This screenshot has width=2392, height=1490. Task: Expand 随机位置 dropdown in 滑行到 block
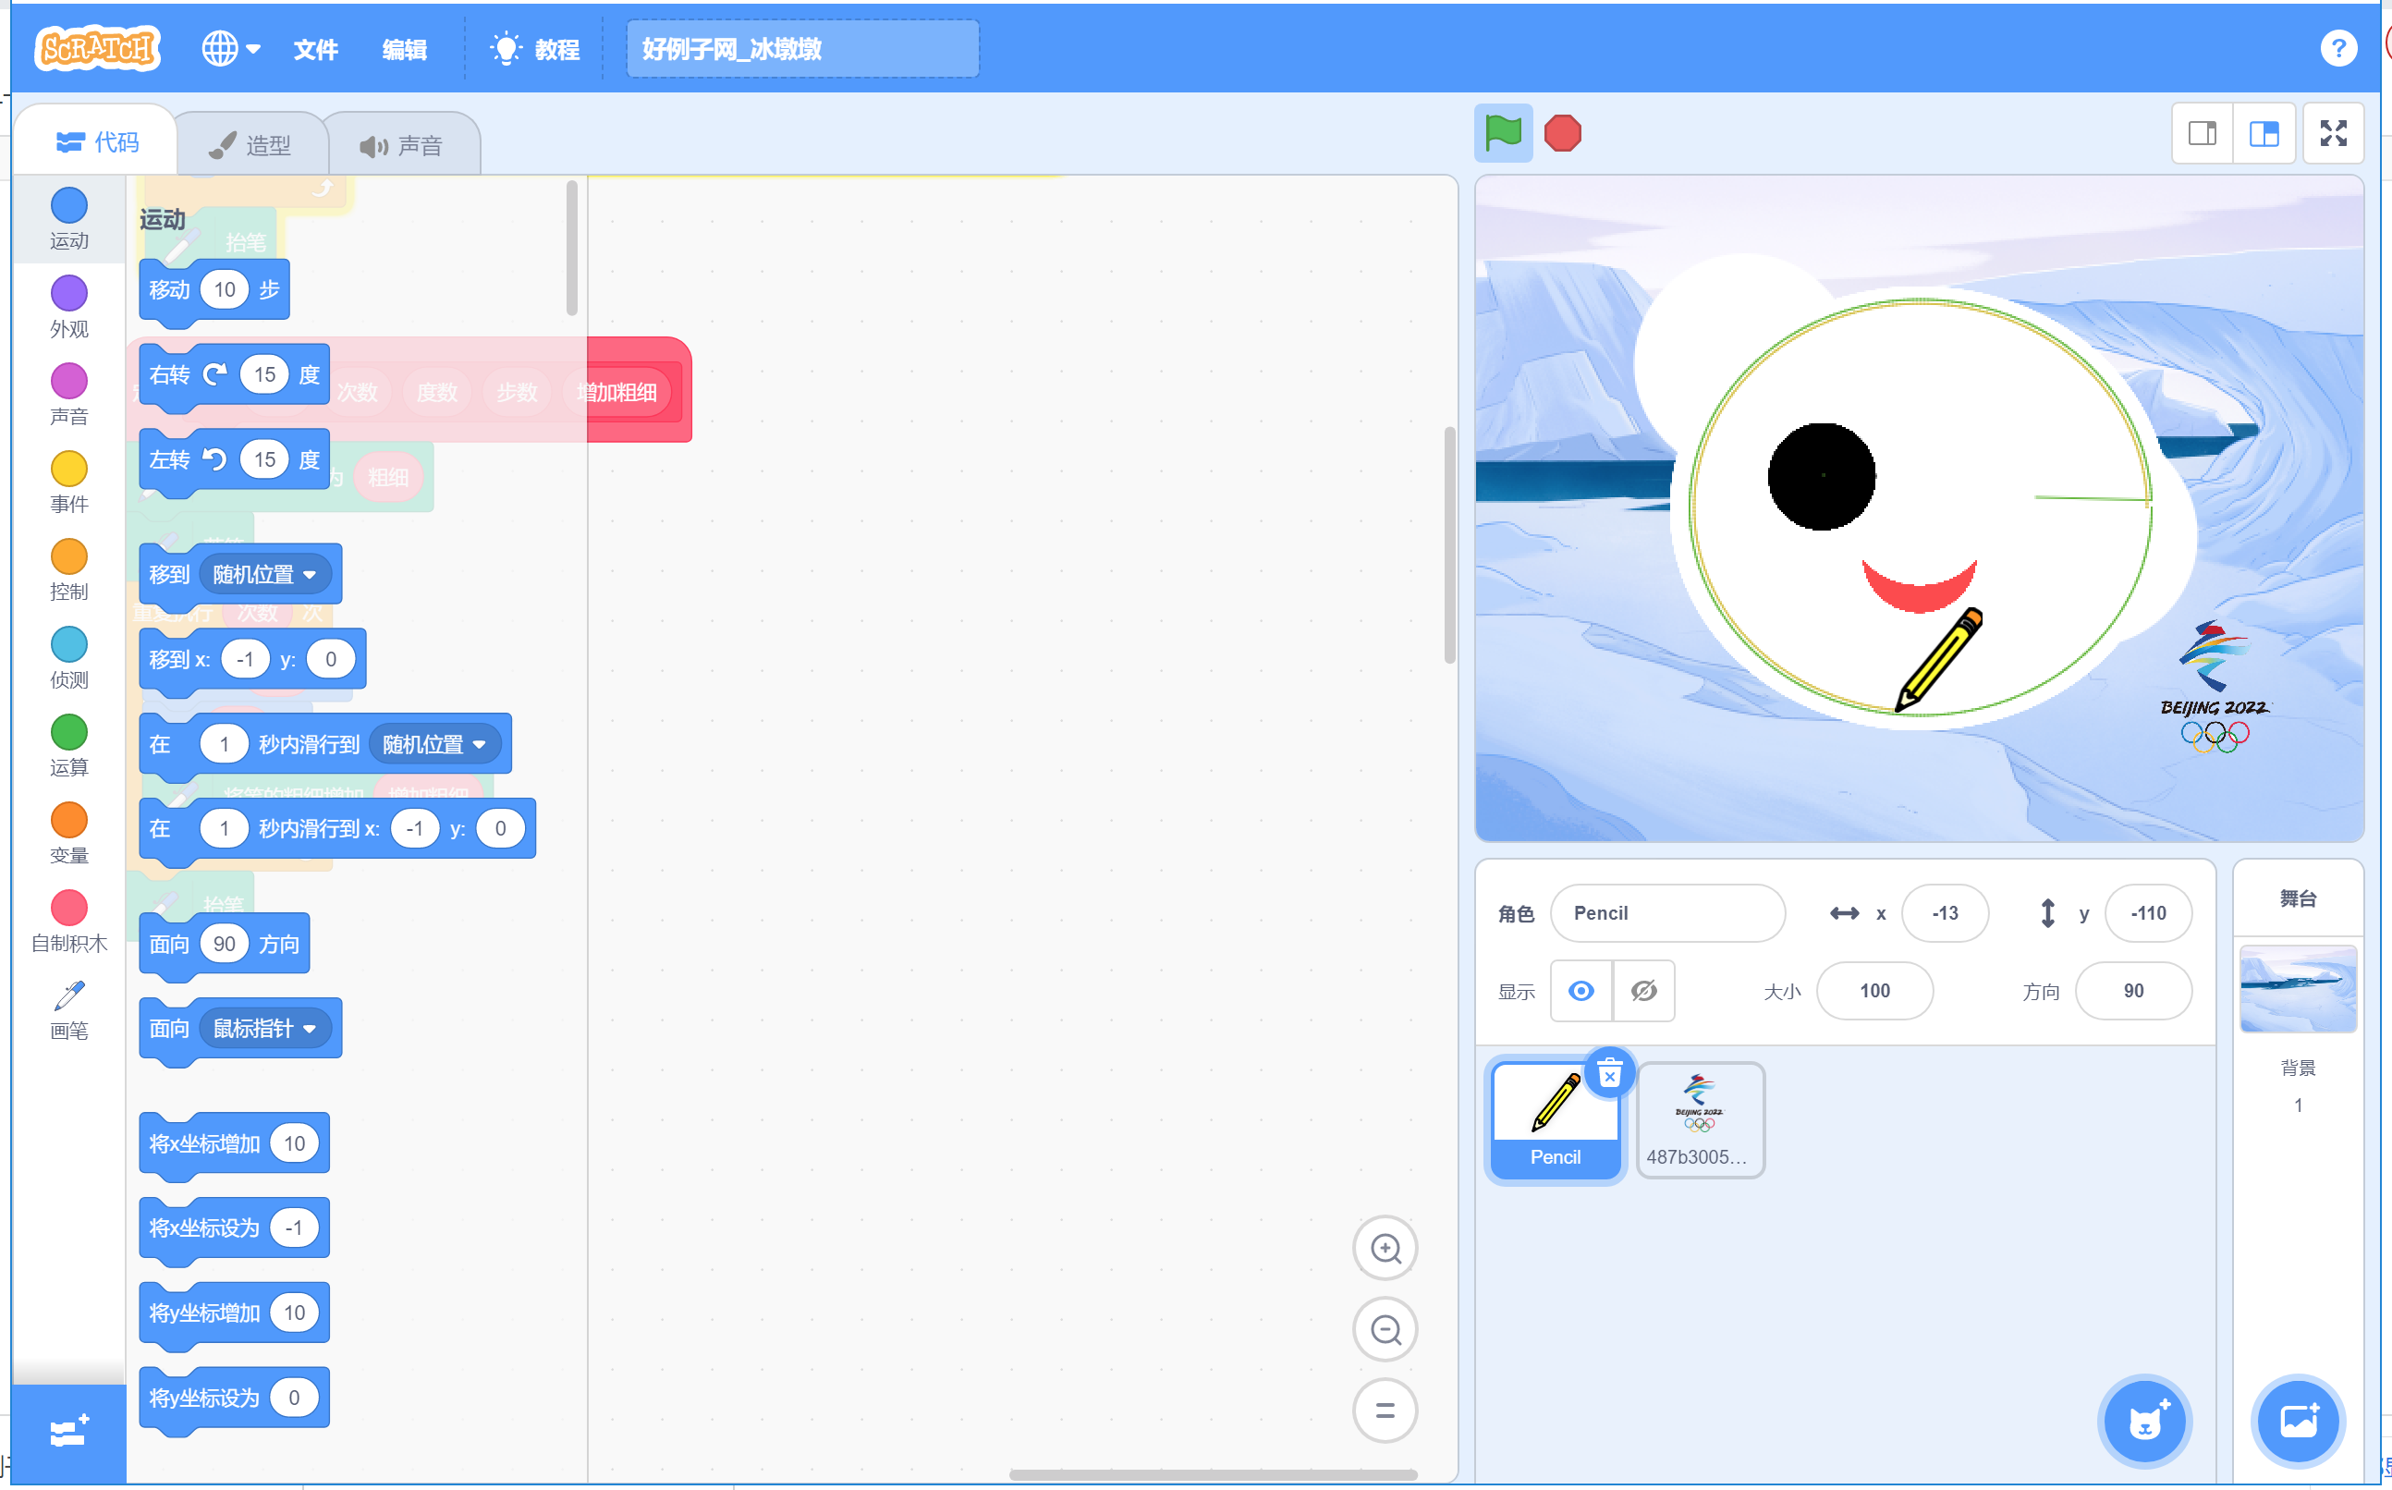tap(434, 744)
